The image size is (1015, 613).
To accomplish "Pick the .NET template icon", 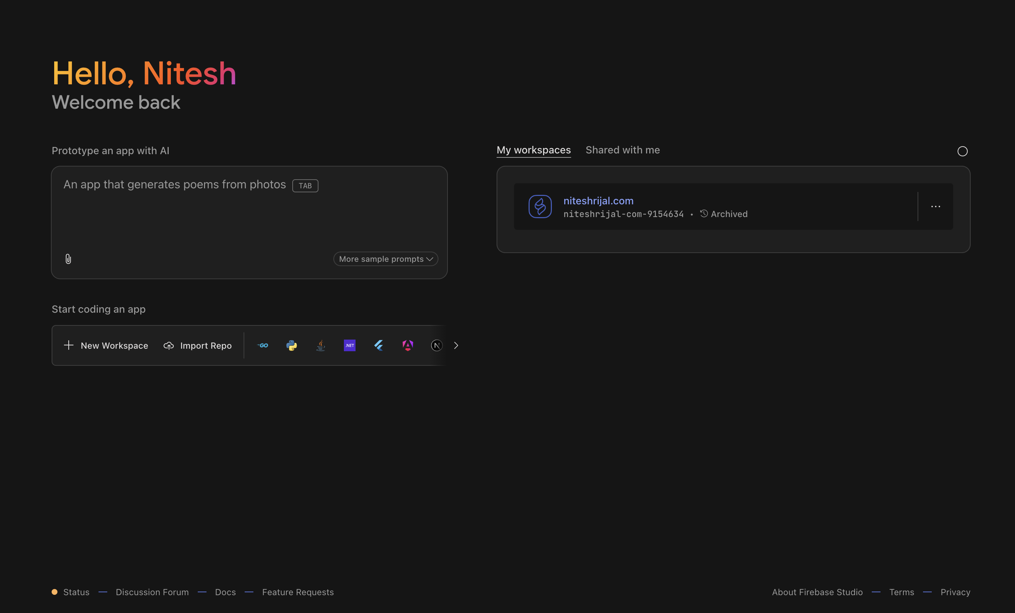I will coord(350,345).
